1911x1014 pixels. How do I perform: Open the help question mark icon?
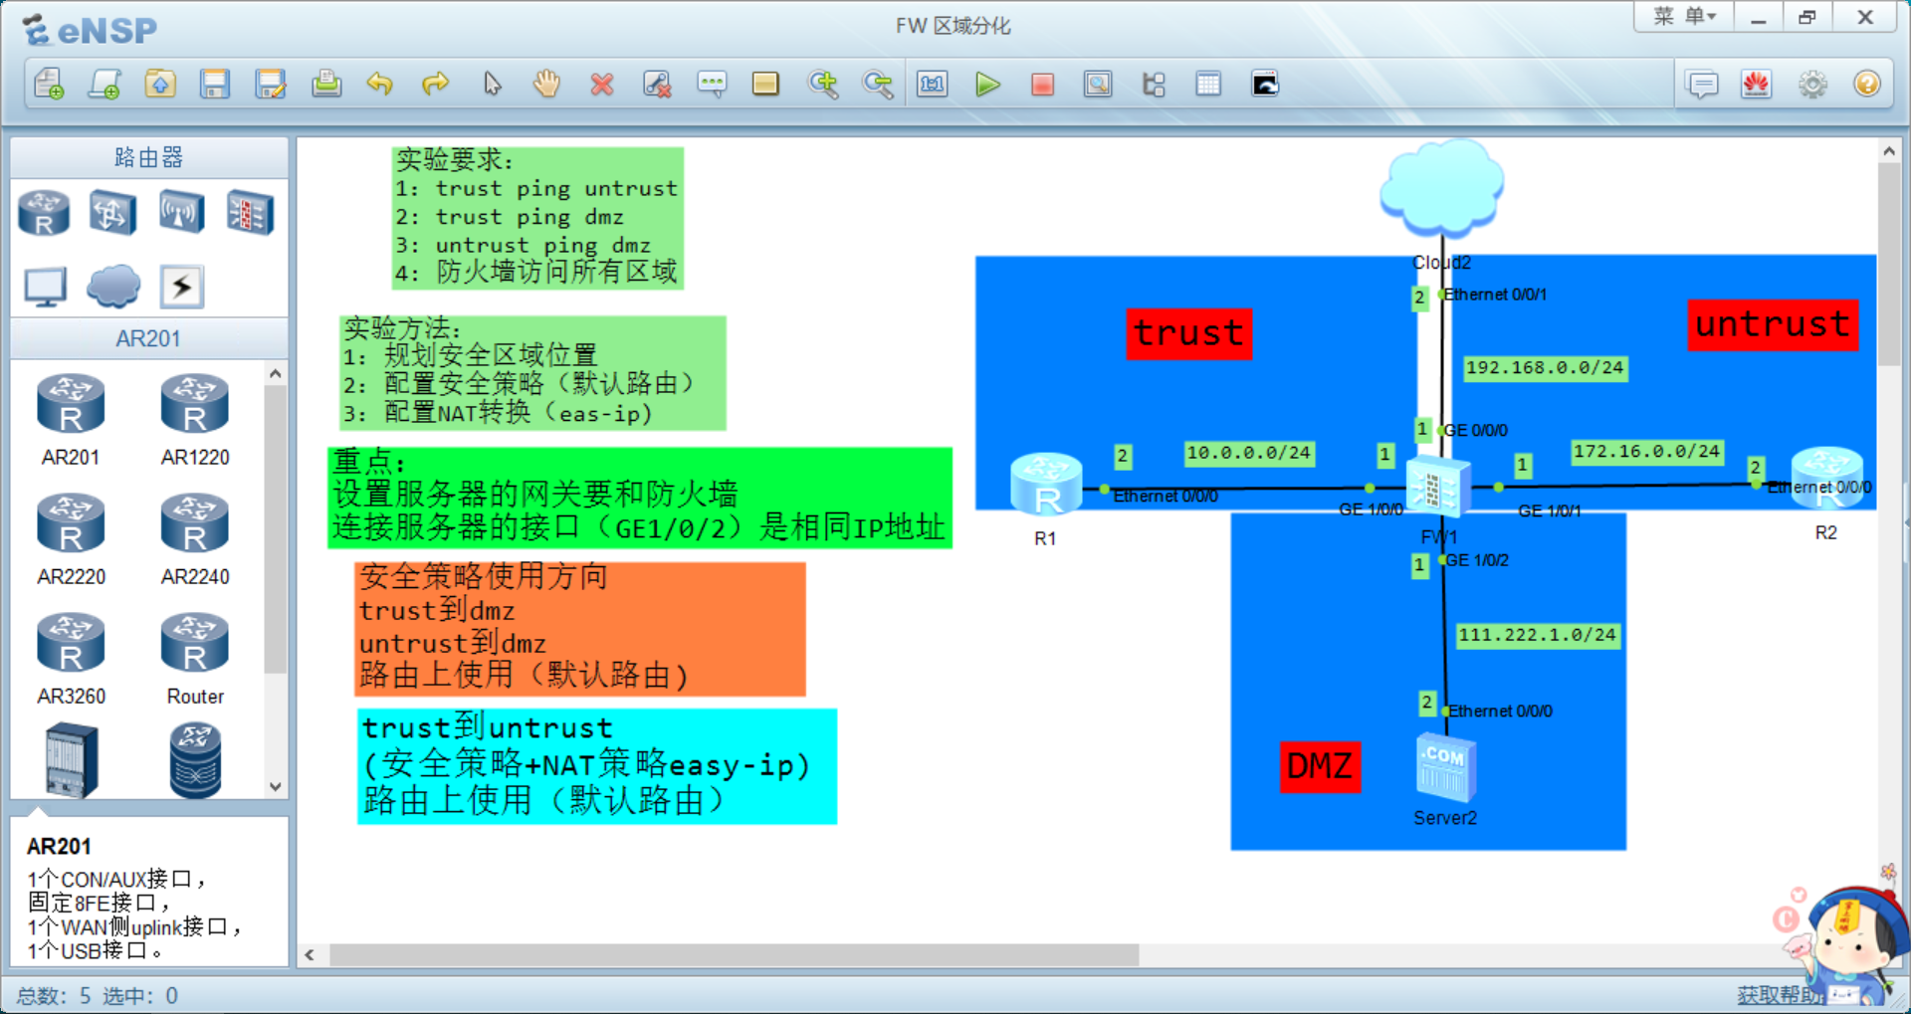[x=1867, y=85]
